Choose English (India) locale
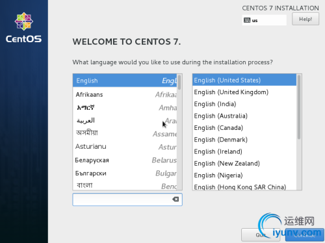 click(244, 104)
